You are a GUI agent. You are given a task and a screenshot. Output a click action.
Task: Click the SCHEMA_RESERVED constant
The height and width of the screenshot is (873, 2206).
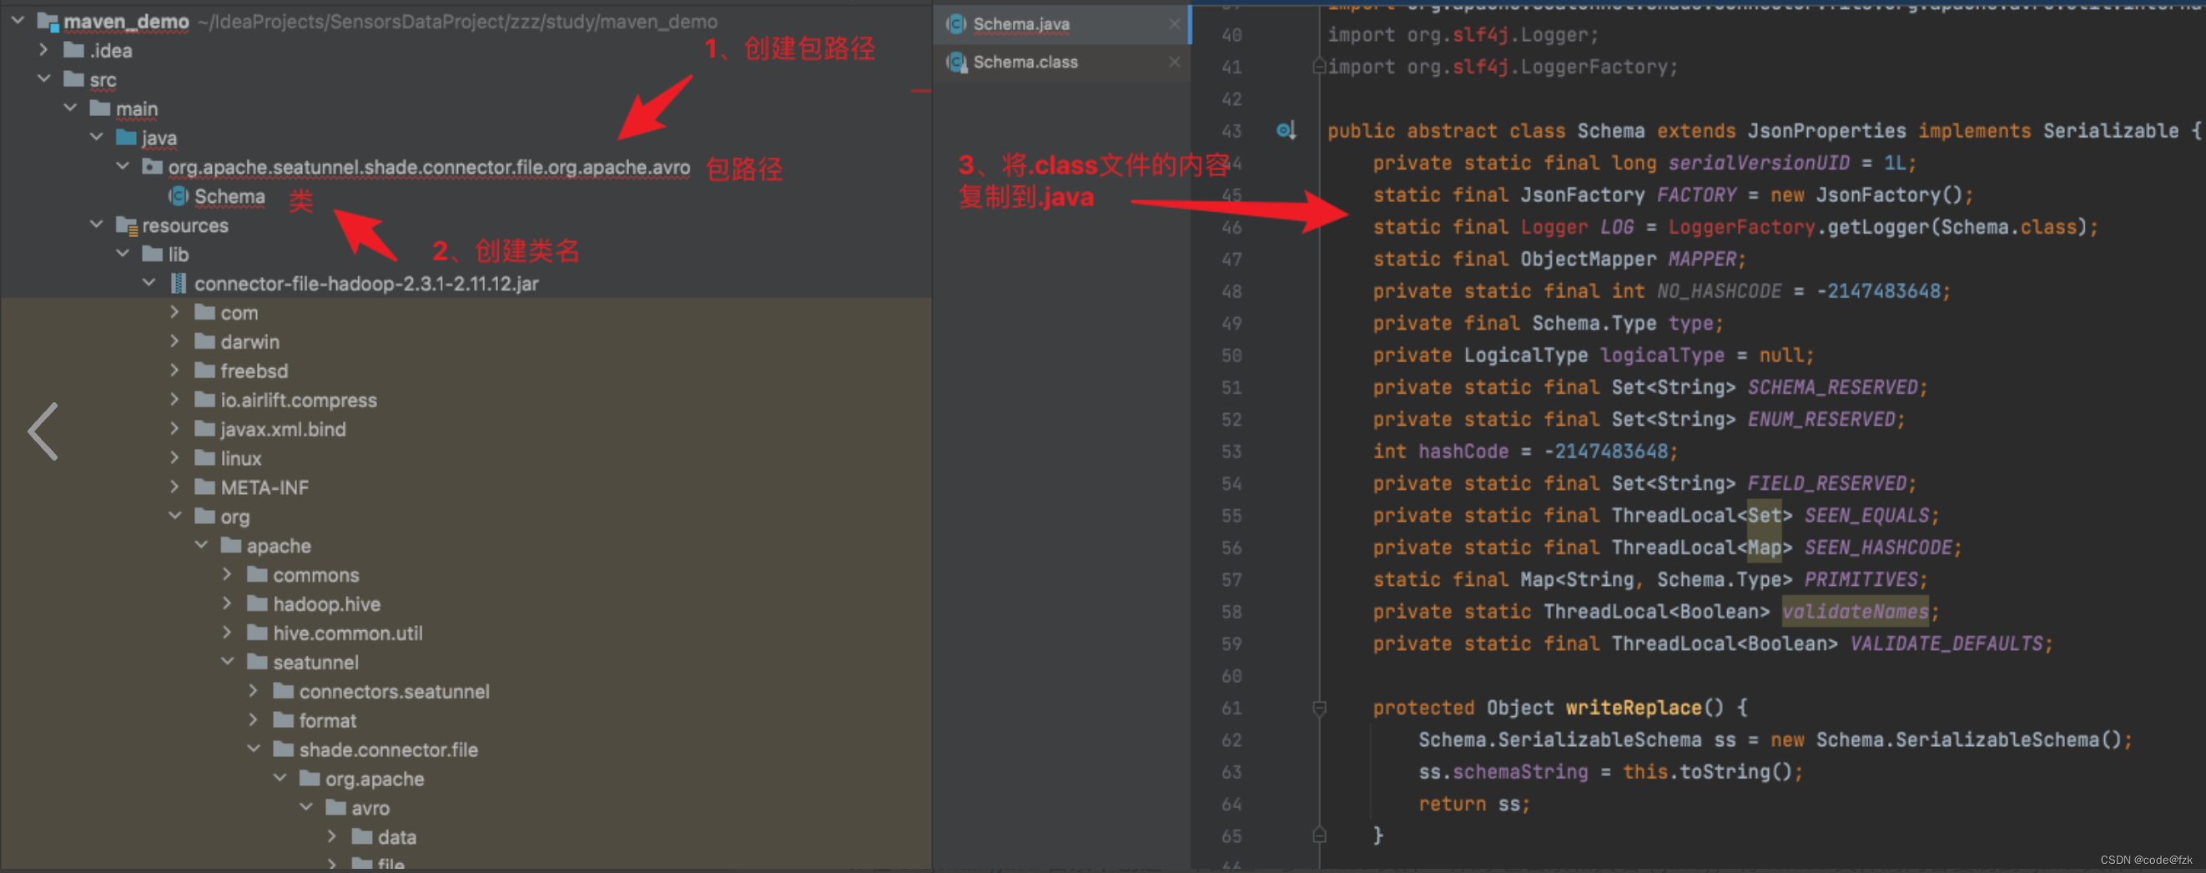tap(1832, 387)
